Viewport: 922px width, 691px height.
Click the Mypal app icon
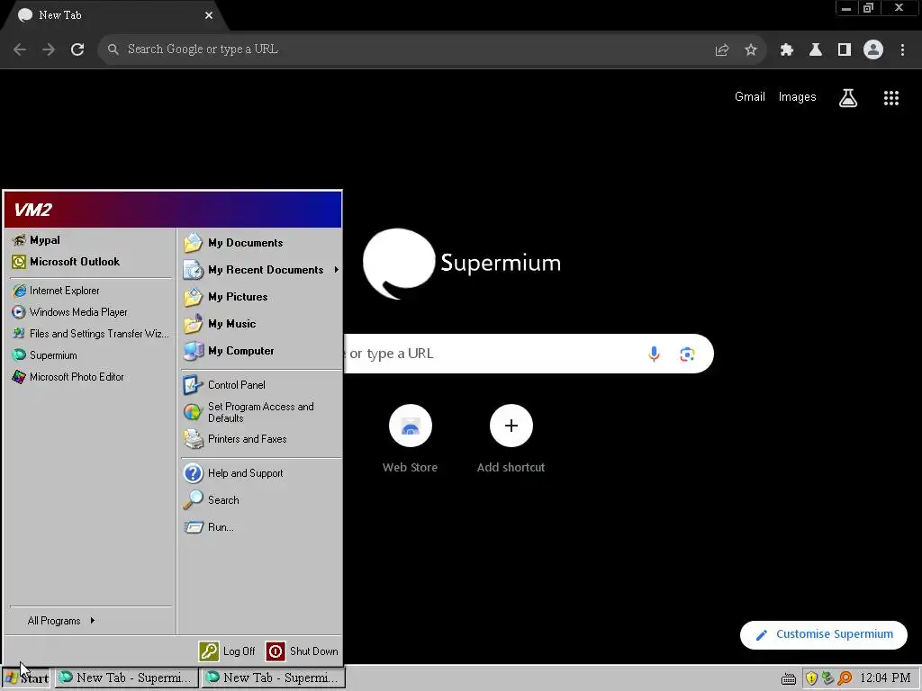(x=19, y=240)
